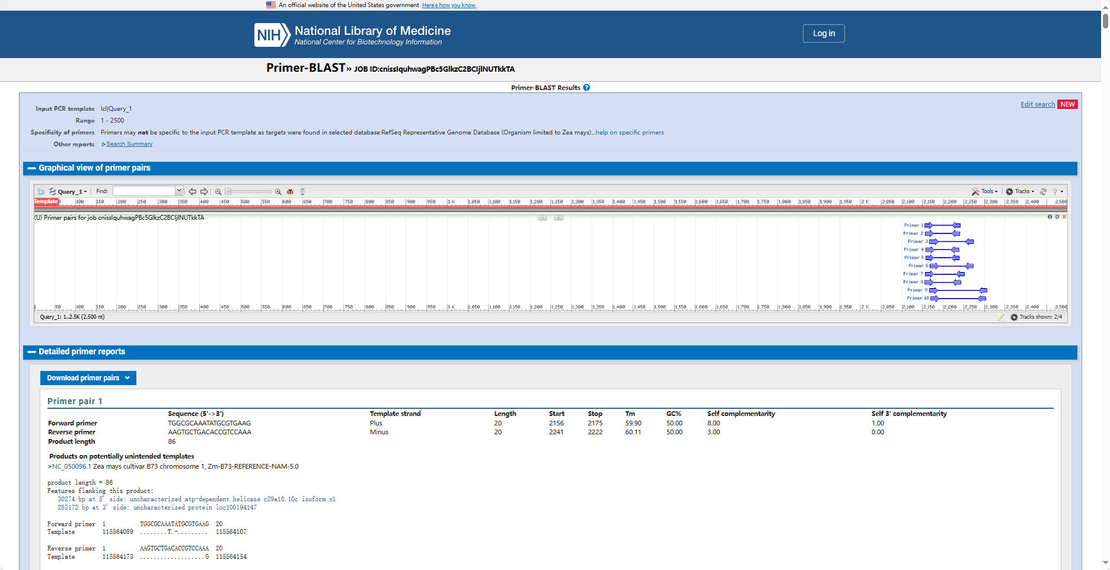Open primer pairs track settings gear
Viewport: 1110px width, 570px height.
1057,217
